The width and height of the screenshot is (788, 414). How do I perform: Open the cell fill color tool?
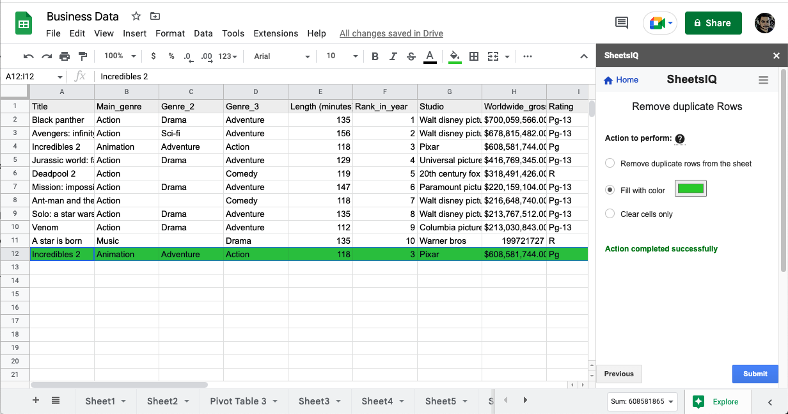[x=455, y=56]
